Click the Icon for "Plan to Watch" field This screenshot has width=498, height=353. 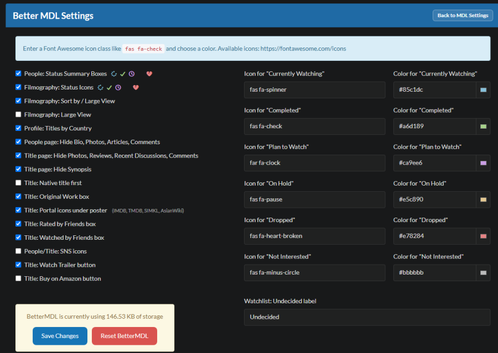(314, 163)
